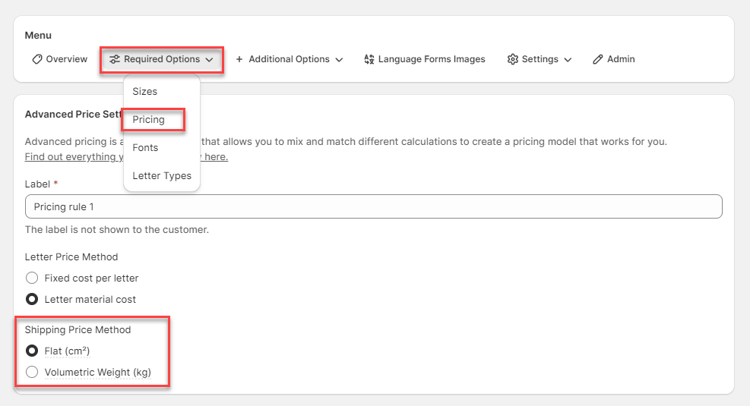
Task: Click the Label text field
Action: click(x=373, y=207)
